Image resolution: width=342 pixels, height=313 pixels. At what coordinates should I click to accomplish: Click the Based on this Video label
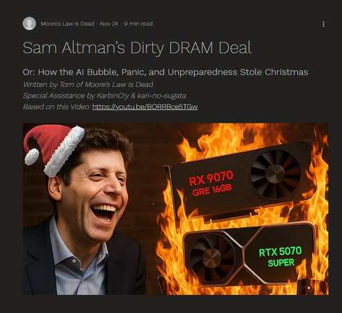[57, 107]
